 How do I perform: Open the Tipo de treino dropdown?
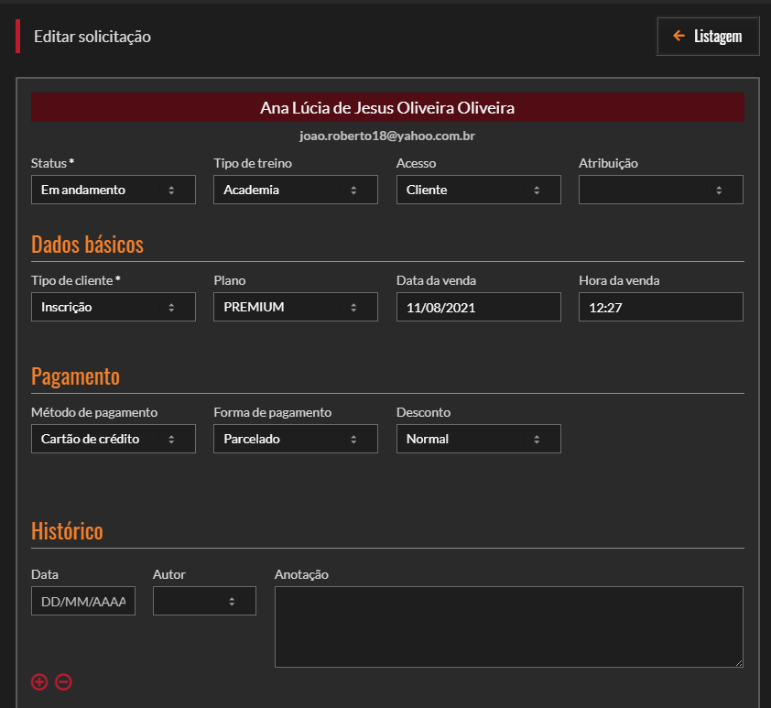click(x=295, y=190)
